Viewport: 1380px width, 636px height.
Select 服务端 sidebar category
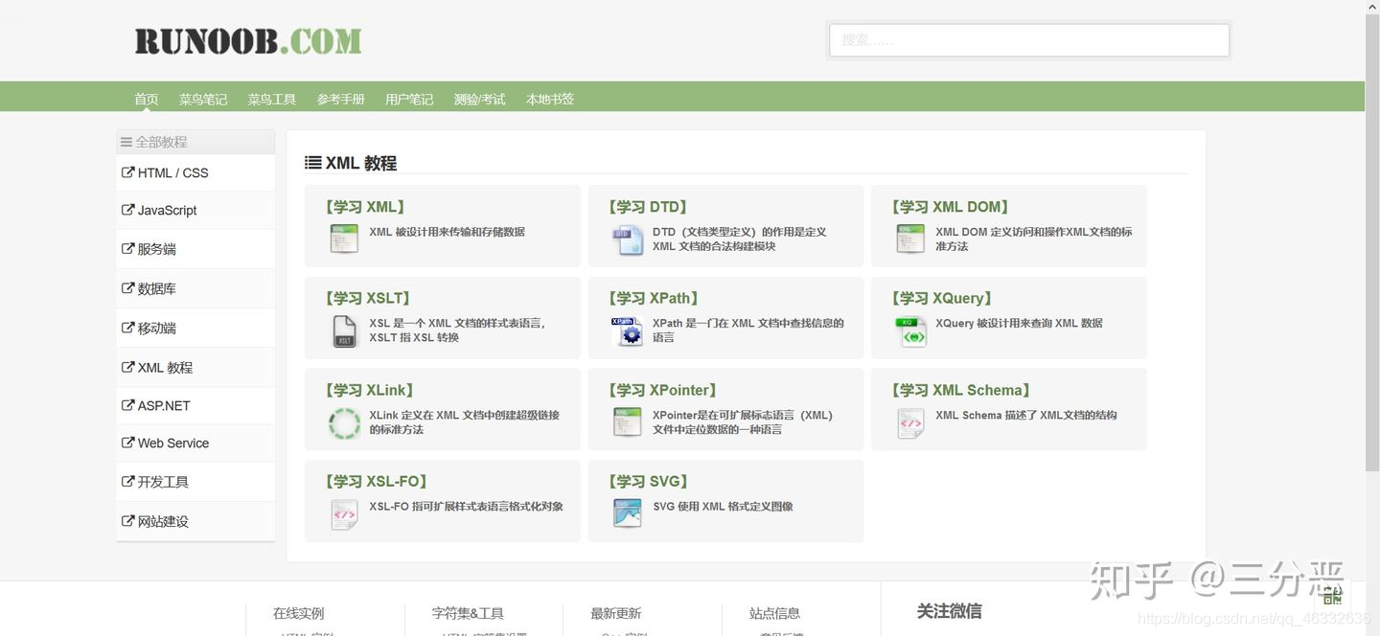tap(195, 249)
